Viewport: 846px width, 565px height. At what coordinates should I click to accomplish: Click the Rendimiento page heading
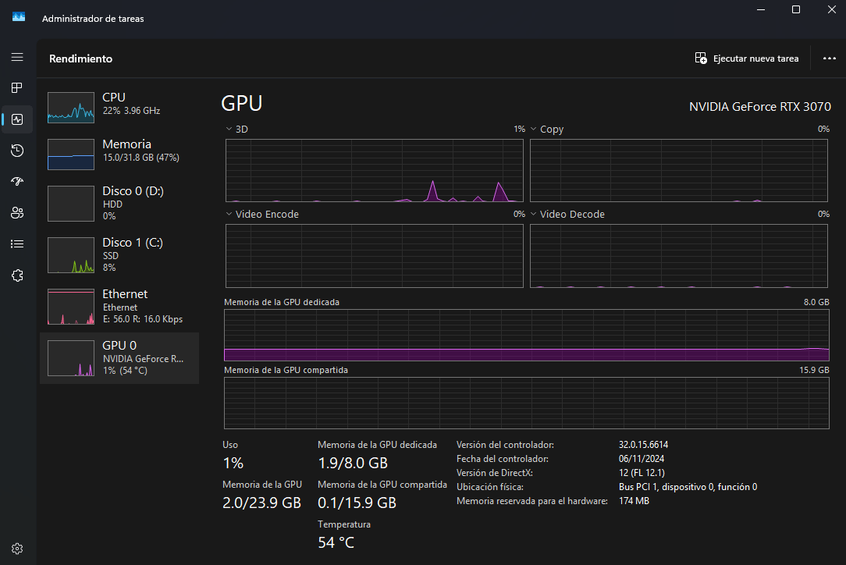[81, 59]
